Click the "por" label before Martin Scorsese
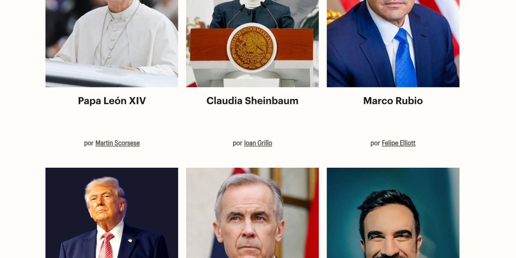Image resolution: width=516 pixels, height=258 pixels. (x=89, y=143)
